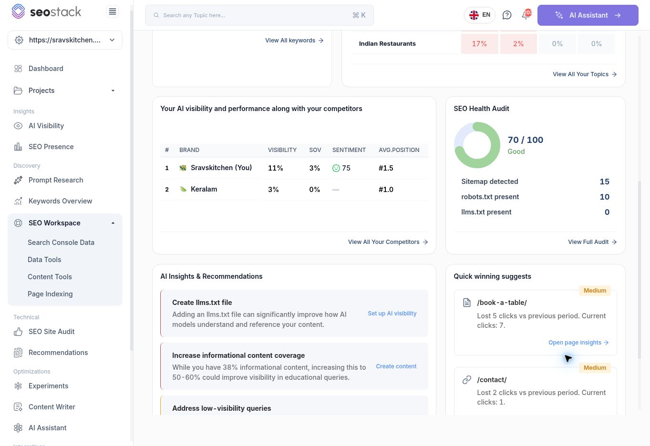Click the 70 / 100 score text
This screenshot has width=650, height=446.
[526, 140]
